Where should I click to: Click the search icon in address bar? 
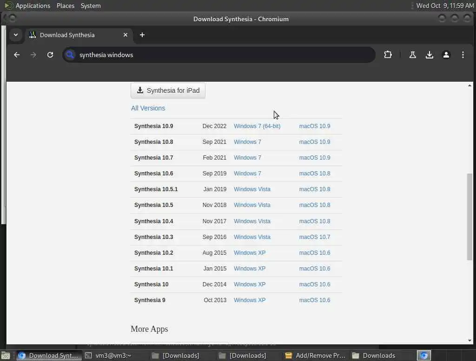coord(70,55)
